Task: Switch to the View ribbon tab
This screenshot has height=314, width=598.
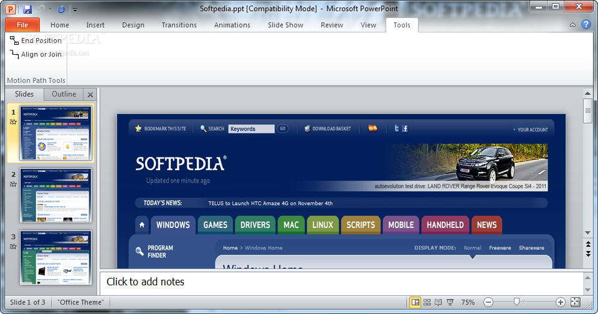Action: pos(368,25)
